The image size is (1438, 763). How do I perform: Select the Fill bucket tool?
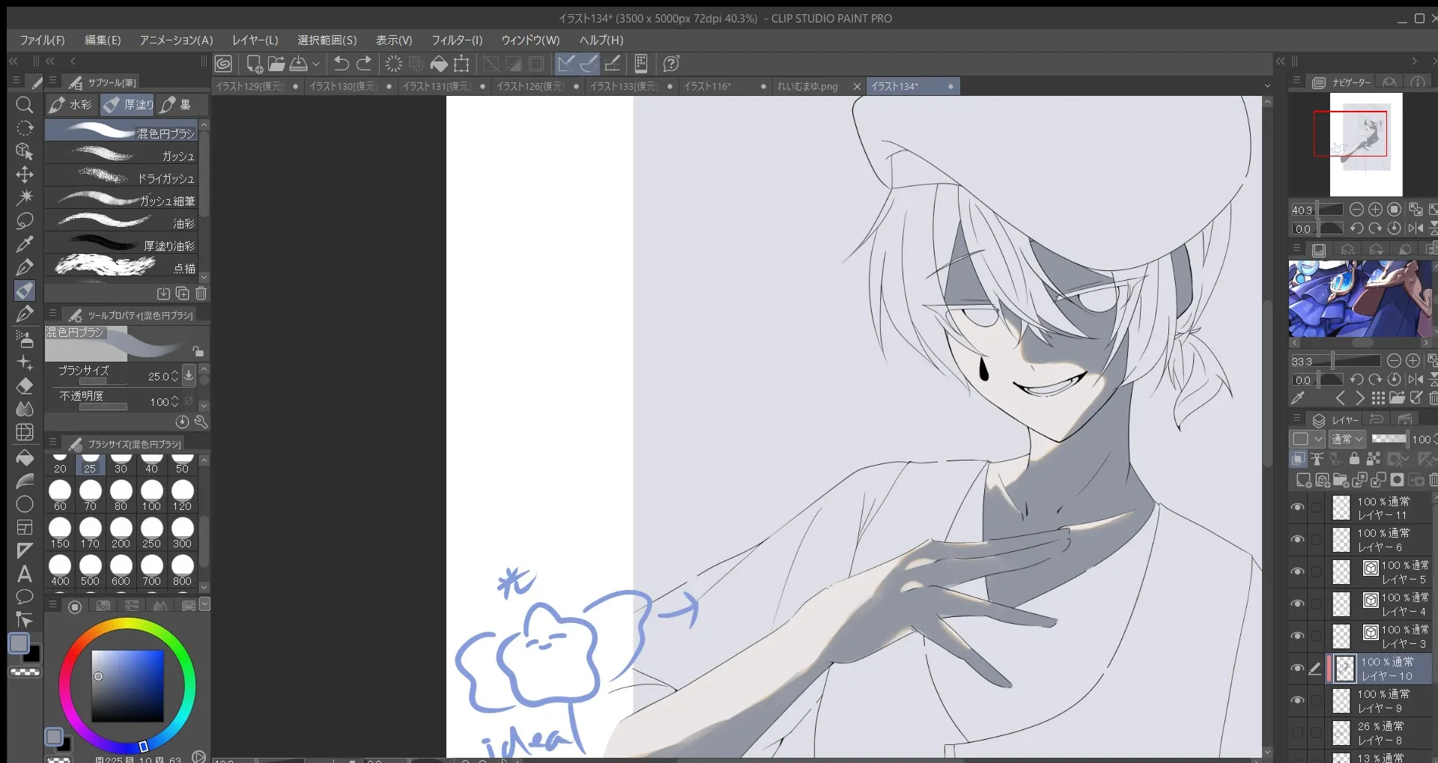tap(24, 457)
